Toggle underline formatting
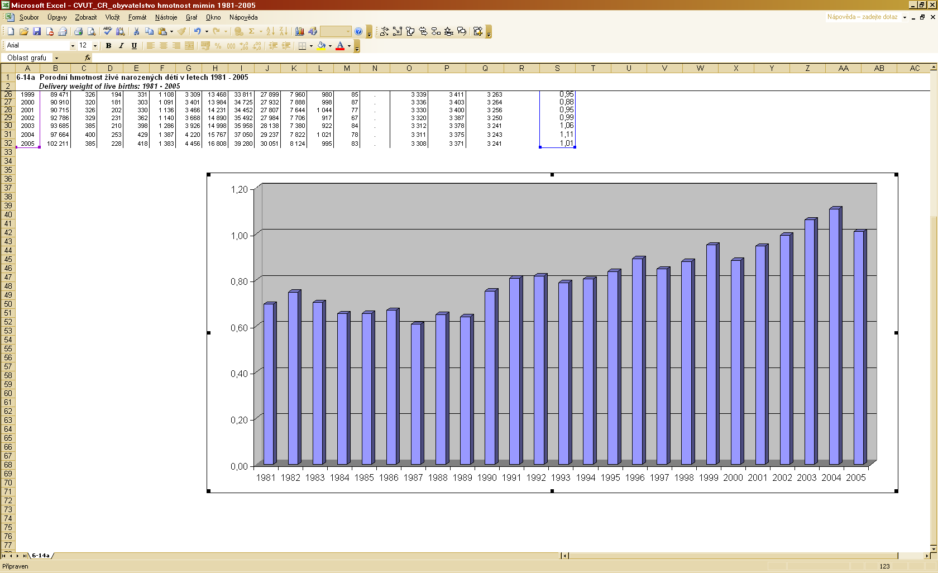This screenshot has height=573, width=938. [134, 46]
